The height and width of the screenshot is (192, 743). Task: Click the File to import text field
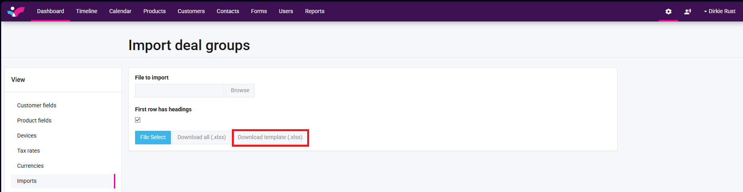pos(180,91)
